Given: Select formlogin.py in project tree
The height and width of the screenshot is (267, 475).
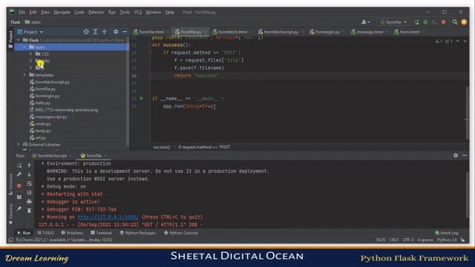Looking at the screenshot, I should tap(47, 96).
